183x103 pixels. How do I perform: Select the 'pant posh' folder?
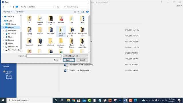[29, 42]
